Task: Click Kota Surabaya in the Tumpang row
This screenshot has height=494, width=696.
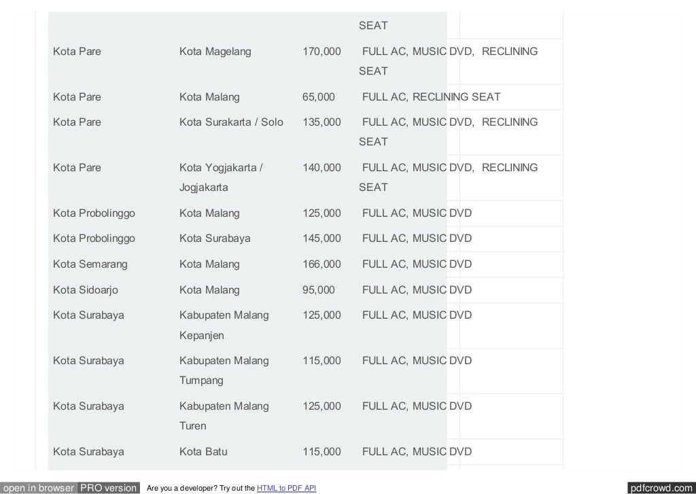Action: [88, 361]
